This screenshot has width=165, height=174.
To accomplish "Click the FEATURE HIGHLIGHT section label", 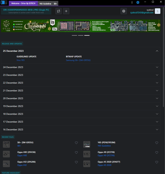I will [11, 173].
